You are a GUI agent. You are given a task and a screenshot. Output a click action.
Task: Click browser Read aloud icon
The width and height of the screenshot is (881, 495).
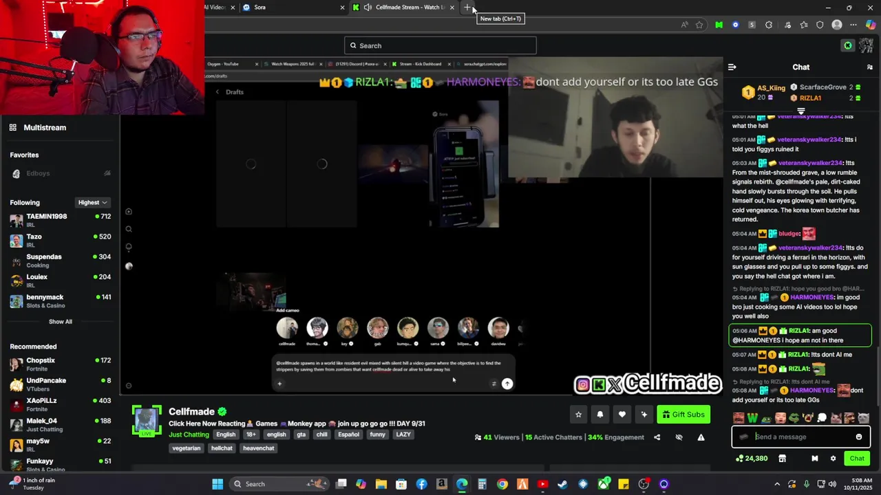coord(684,25)
